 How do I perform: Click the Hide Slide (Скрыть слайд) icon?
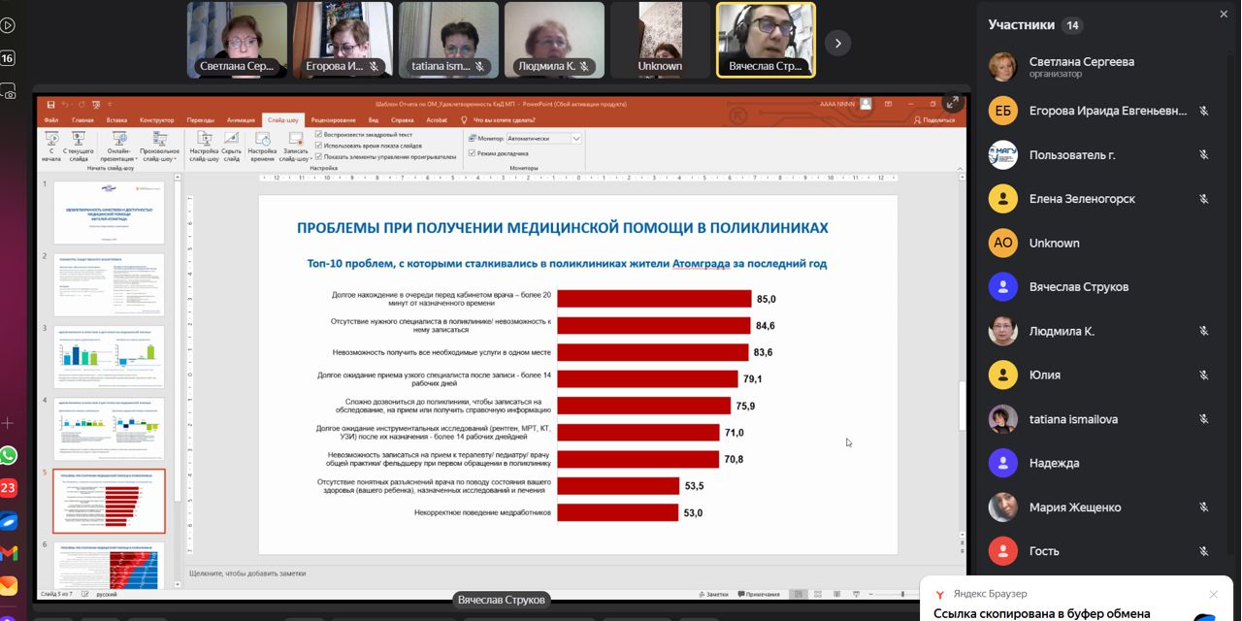pyautogui.click(x=231, y=142)
